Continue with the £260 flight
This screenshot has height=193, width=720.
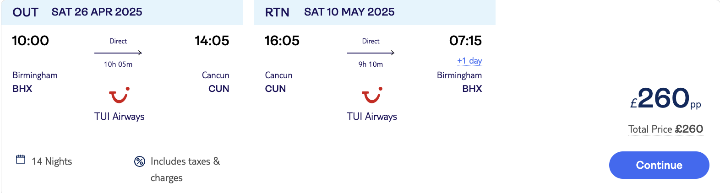point(659,165)
